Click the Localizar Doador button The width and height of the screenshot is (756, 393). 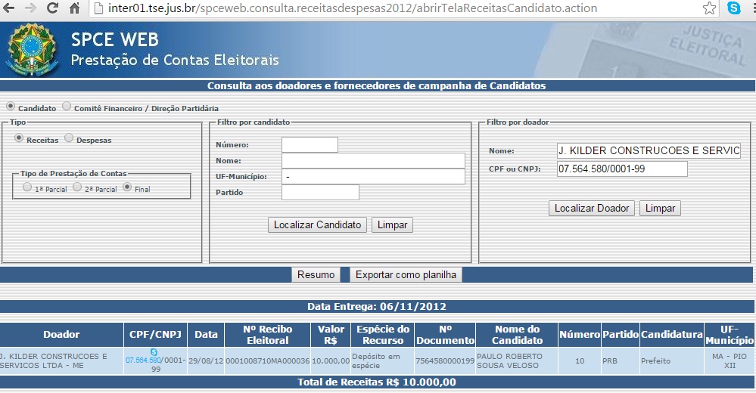pyautogui.click(x=592, y=208)
